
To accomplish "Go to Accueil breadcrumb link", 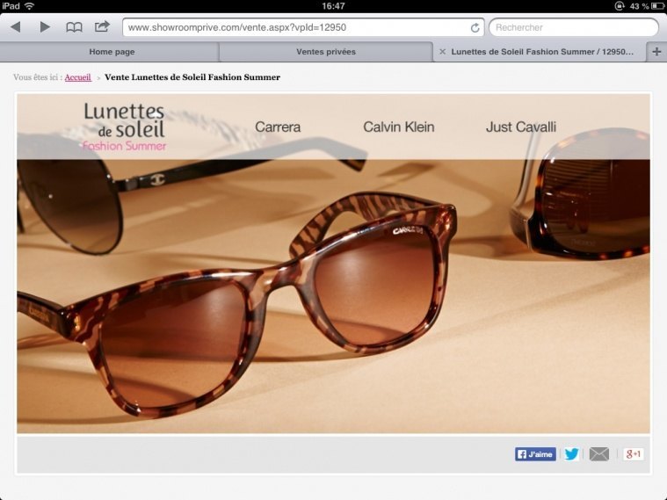I will point(77,77).
